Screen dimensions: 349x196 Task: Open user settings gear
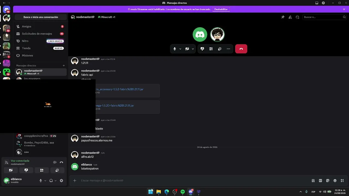61,180
